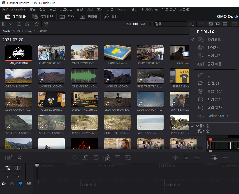This screenshot has height=194, width=239.
Task: Click the sync clips icon
Action: click(37, 24)
